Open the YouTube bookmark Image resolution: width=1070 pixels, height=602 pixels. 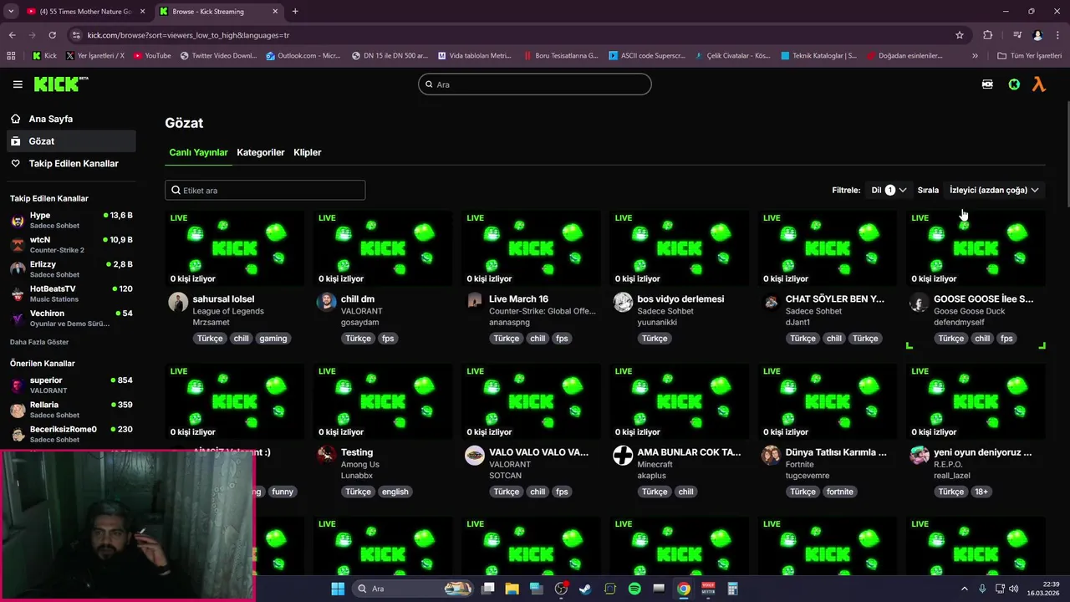pos(151,56)
